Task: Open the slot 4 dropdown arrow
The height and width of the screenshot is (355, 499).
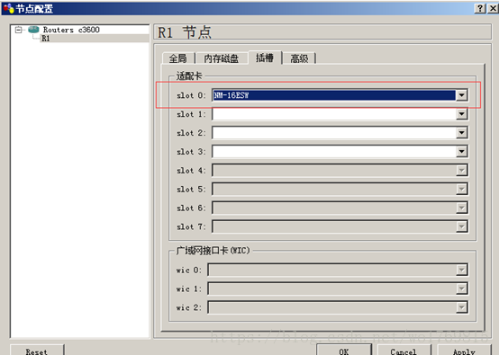Action: [x=461, y=170]
